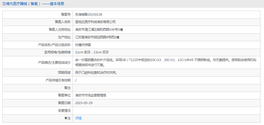Select address 淮安市清江浦区朝阳西路106号1幢

(x=99, y=29)
